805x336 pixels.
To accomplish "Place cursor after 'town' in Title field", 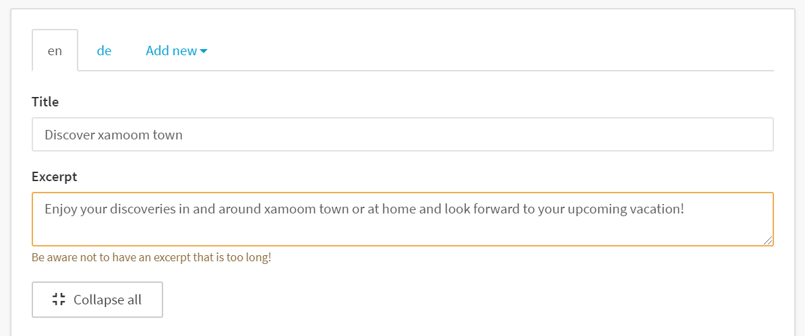I will pyautogui.click(x=183, y=135).
